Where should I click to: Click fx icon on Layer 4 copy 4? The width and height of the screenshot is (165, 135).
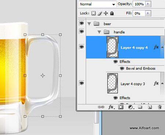(x=156, y=47)
